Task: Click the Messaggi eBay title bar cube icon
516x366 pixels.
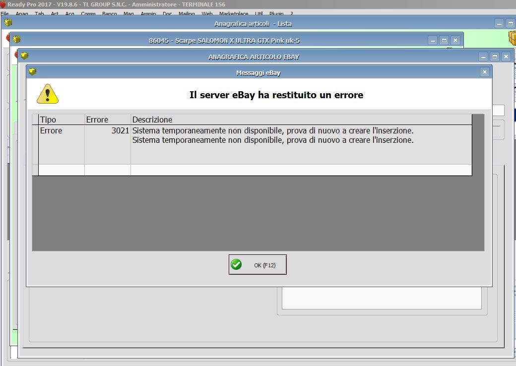Action: click(x=33, y=71)
